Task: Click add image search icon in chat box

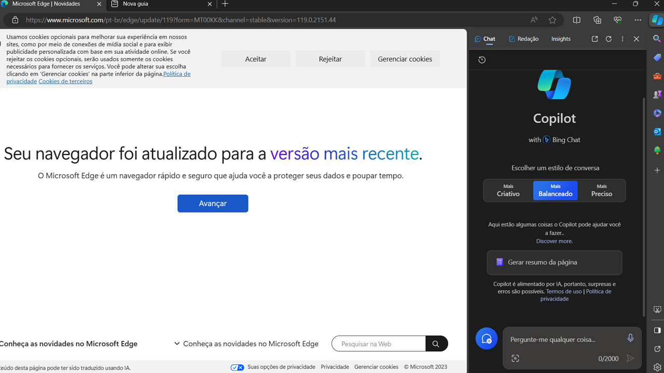Action: (x=515, y=358)
